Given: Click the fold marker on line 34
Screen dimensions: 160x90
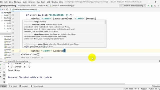Looking at the screenshot, I should tap(20, 51).
